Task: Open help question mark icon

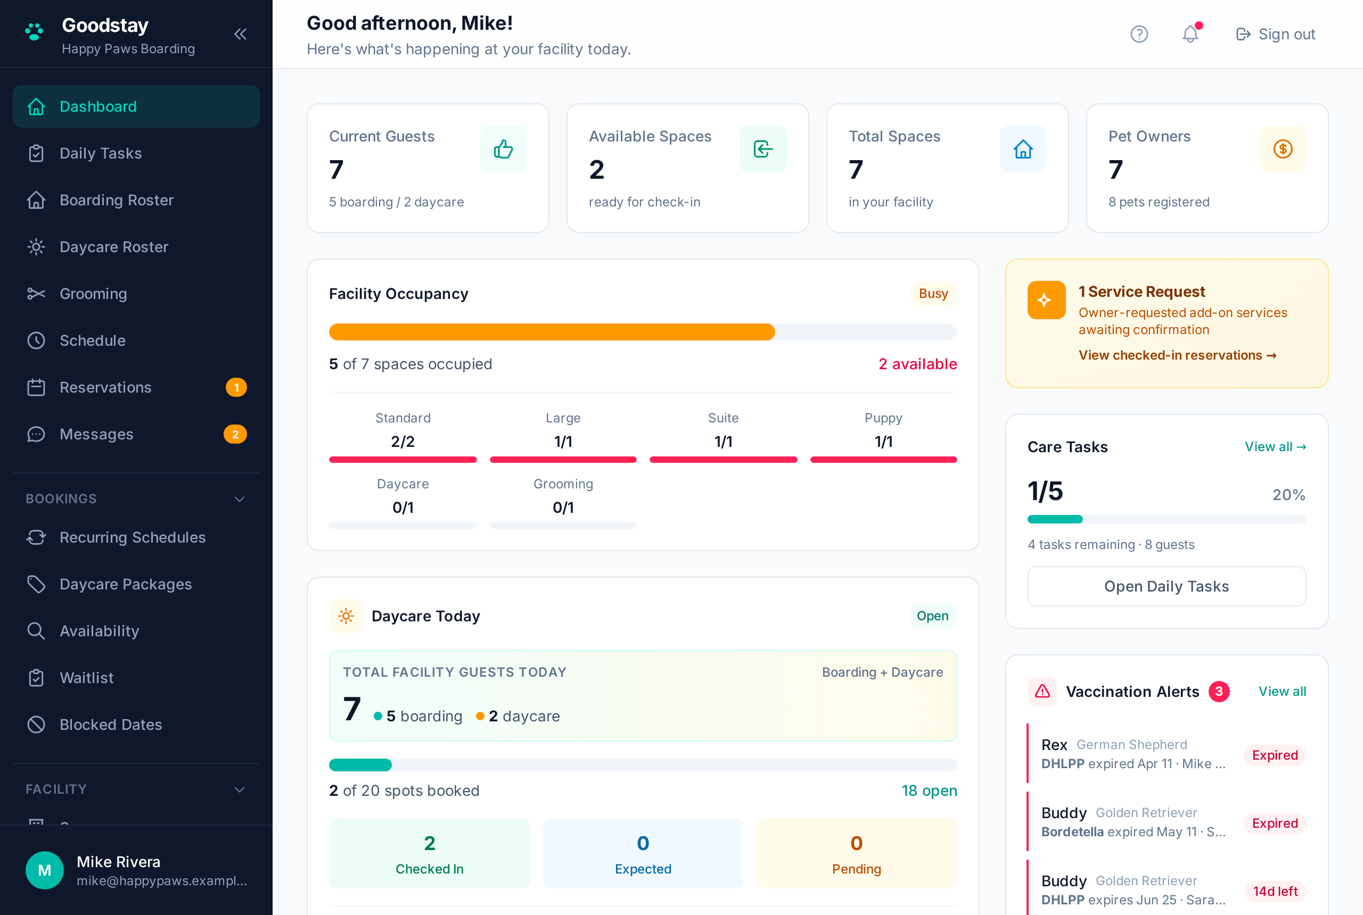Action: click(1139, 34)
